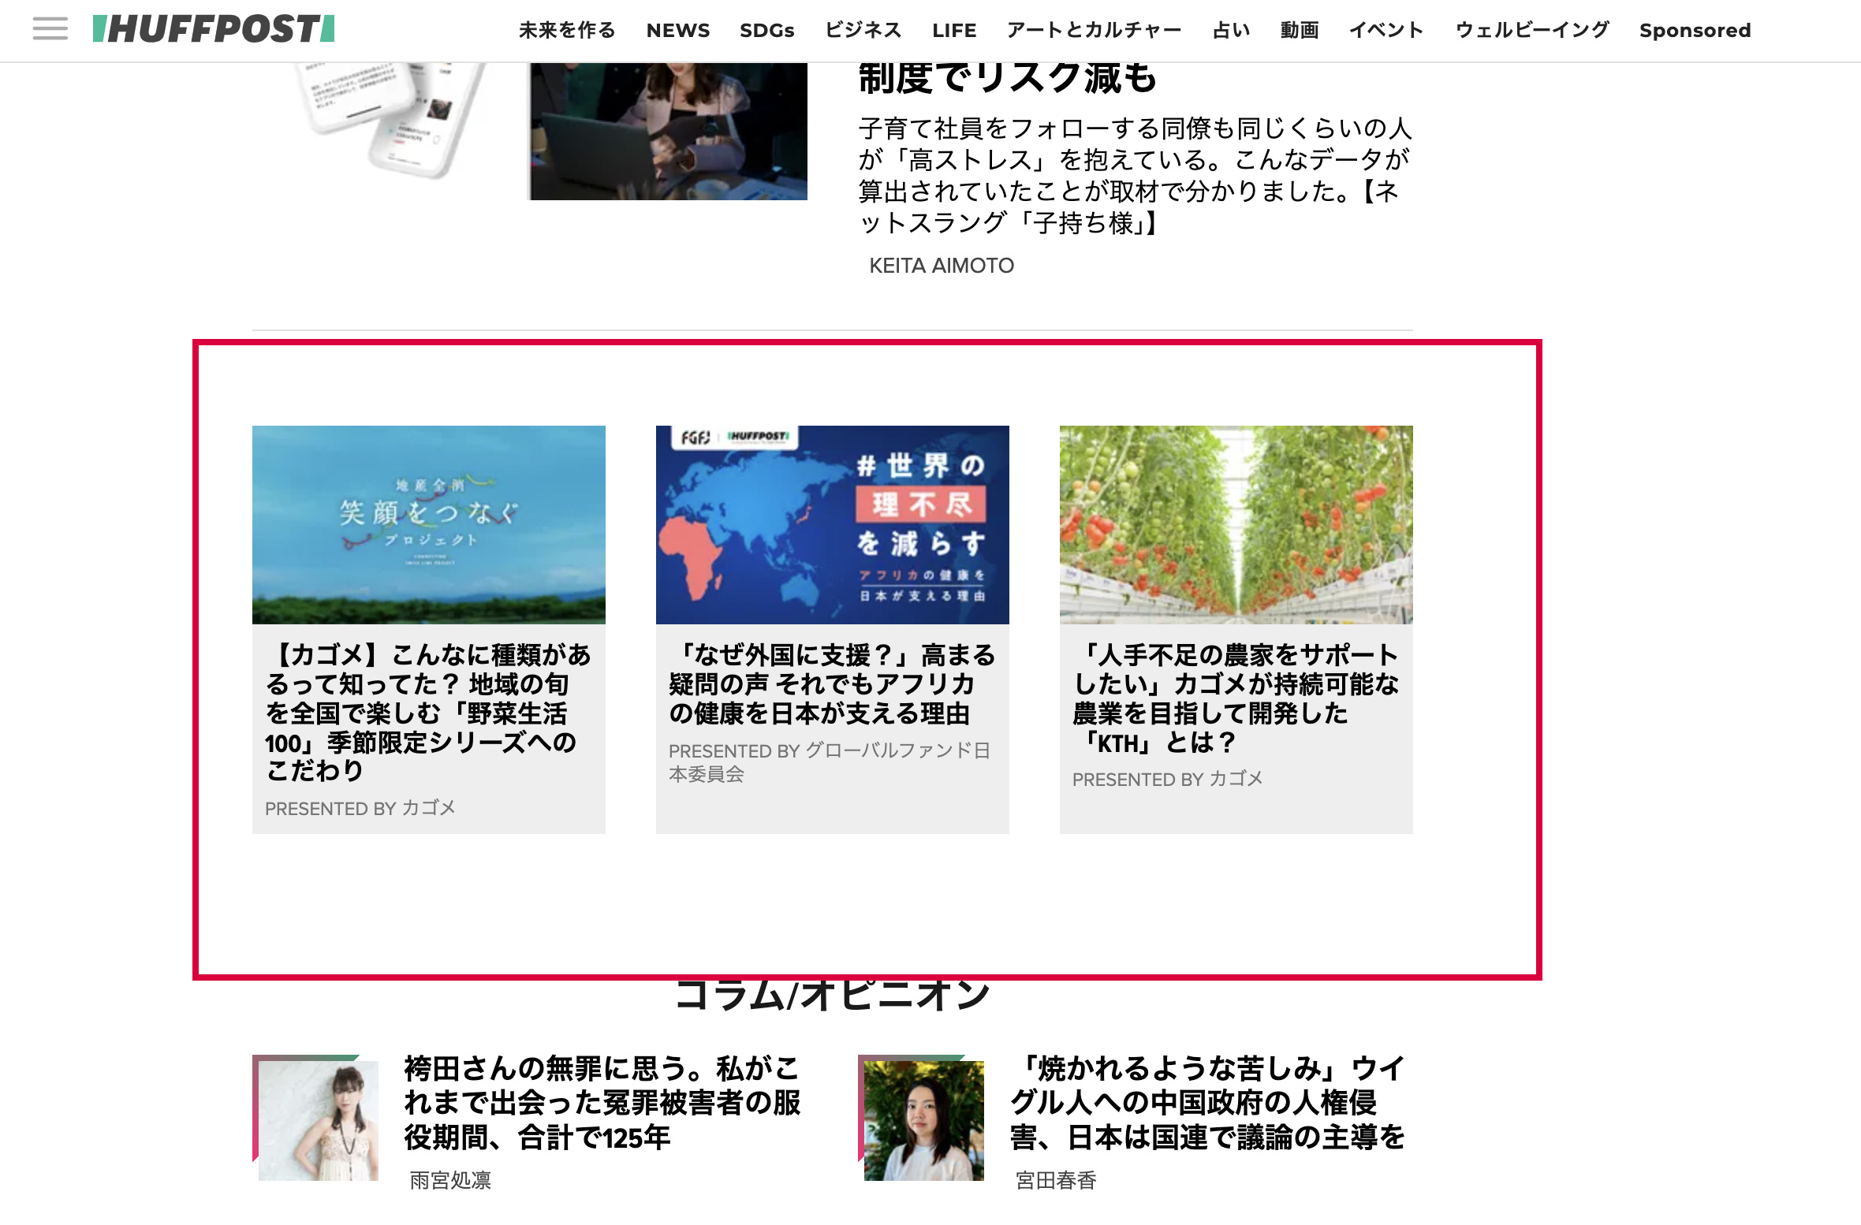Open author 雨宮処凛 link
1861x1225 pixels.
450,1180
